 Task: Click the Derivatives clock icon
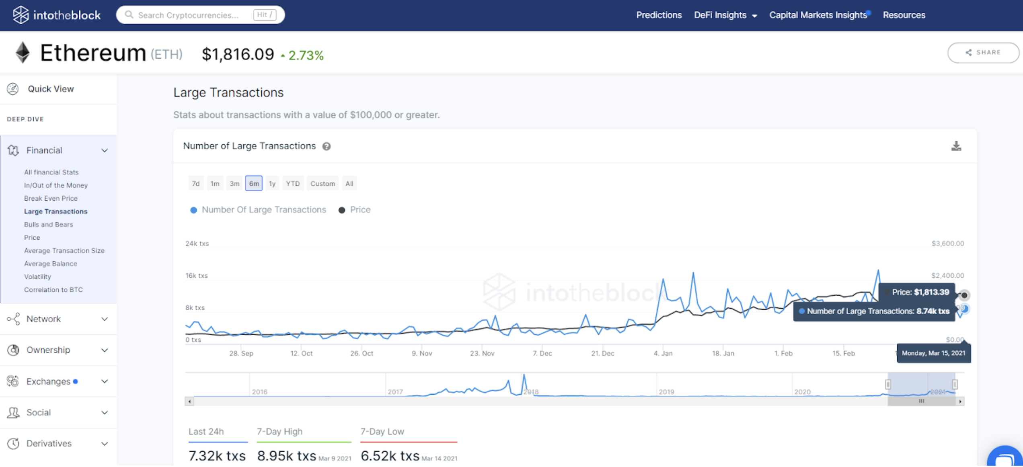coord(13,444)
